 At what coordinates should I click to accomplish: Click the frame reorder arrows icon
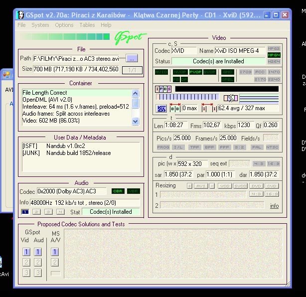pyautogui.click(x=230, y=98)
